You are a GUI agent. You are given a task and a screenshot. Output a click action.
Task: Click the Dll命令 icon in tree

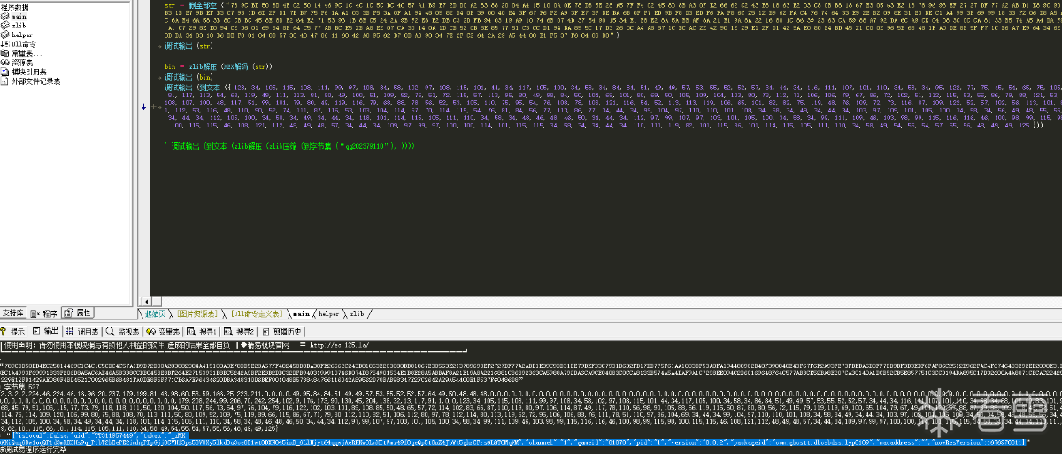pos(5,43)
